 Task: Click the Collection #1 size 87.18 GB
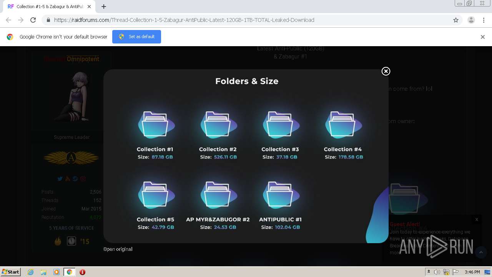coord(162,157)
